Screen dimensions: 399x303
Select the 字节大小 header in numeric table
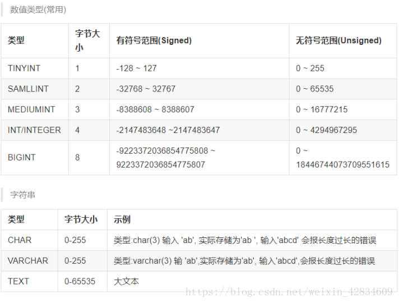coord(89,41)
